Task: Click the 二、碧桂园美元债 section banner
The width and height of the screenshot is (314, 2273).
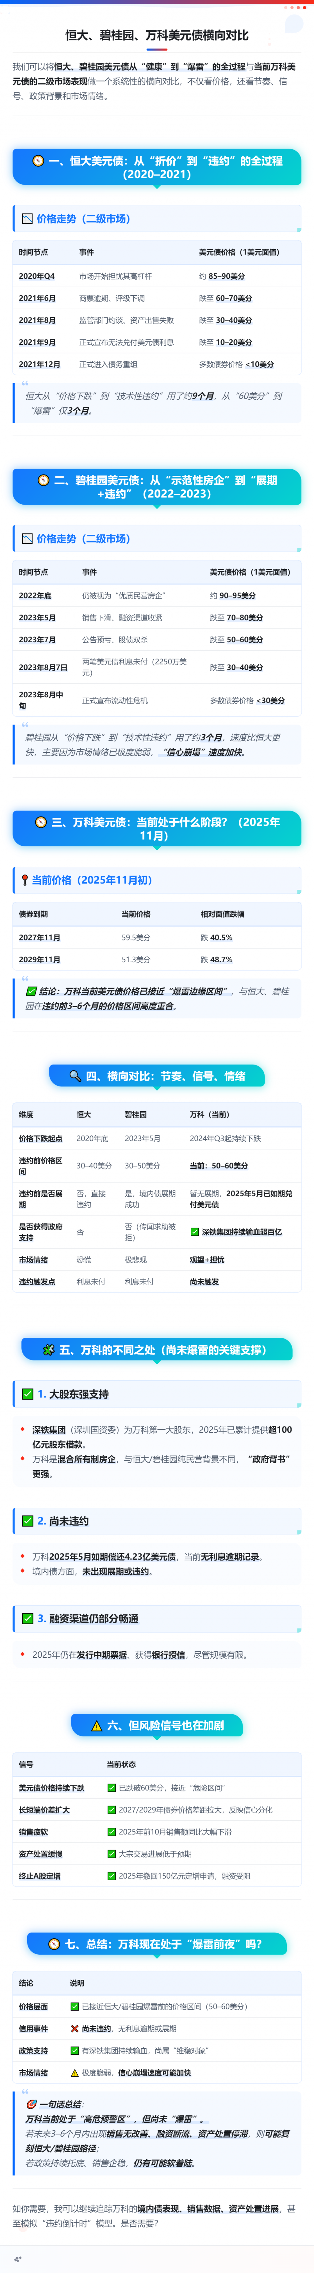Action: coord(157,487)
